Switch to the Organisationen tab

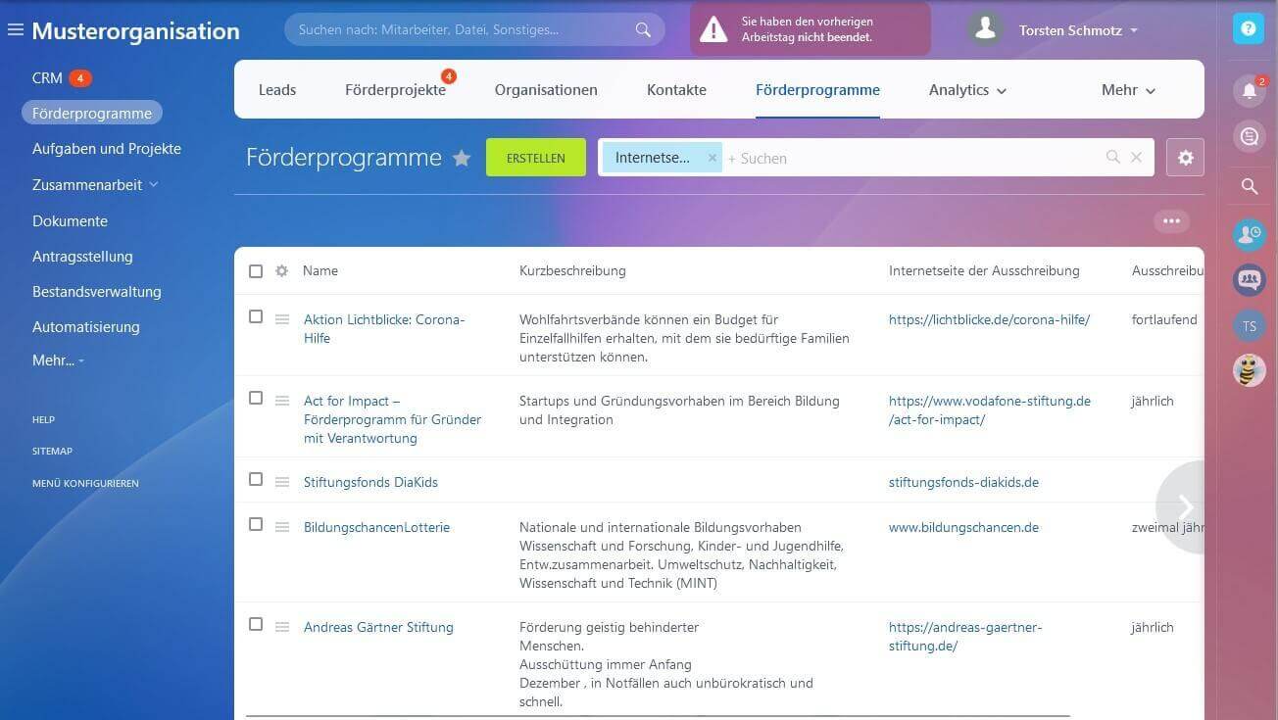pos(546,90)
